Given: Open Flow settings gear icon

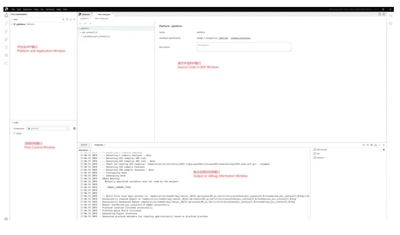Looking at the screenshot, I should [x=74, y=128].
